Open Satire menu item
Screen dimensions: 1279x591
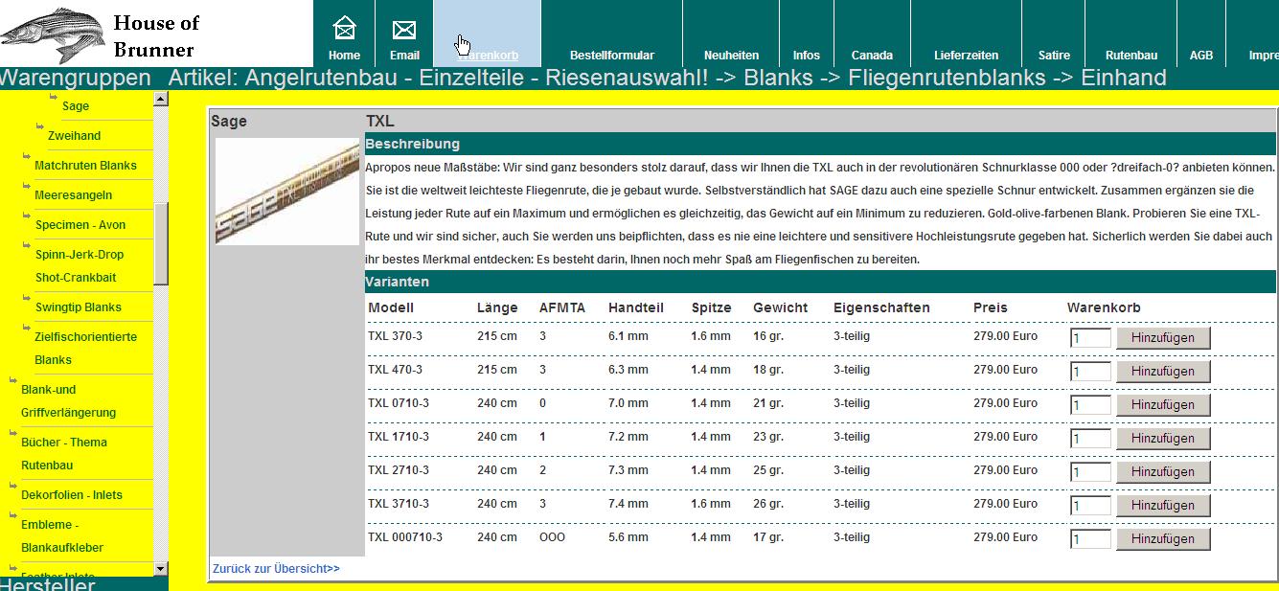tap(1054, 56)
